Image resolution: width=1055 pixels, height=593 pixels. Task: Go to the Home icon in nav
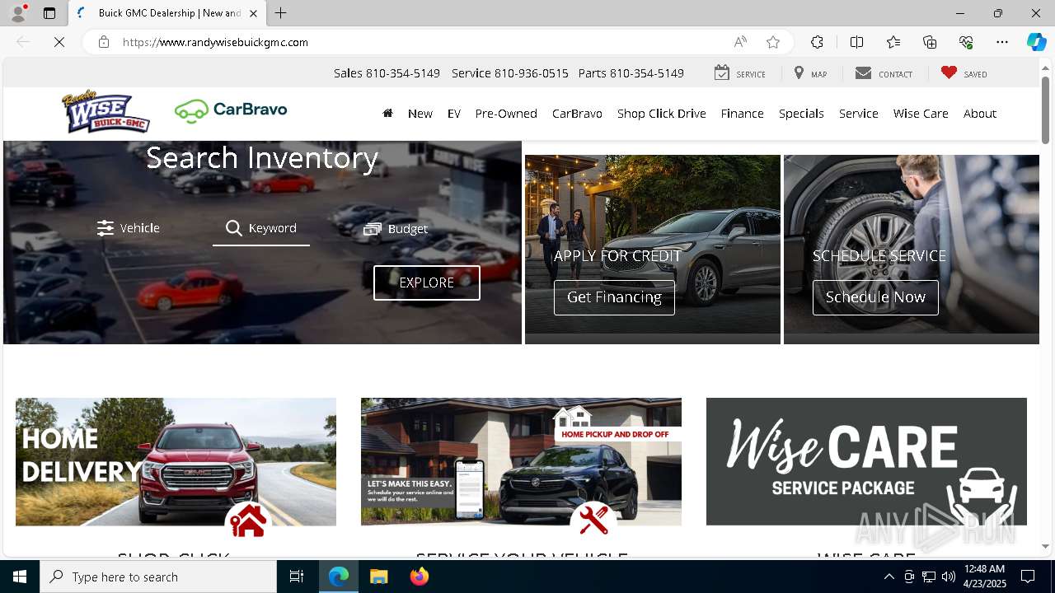[x=387, y=114]
